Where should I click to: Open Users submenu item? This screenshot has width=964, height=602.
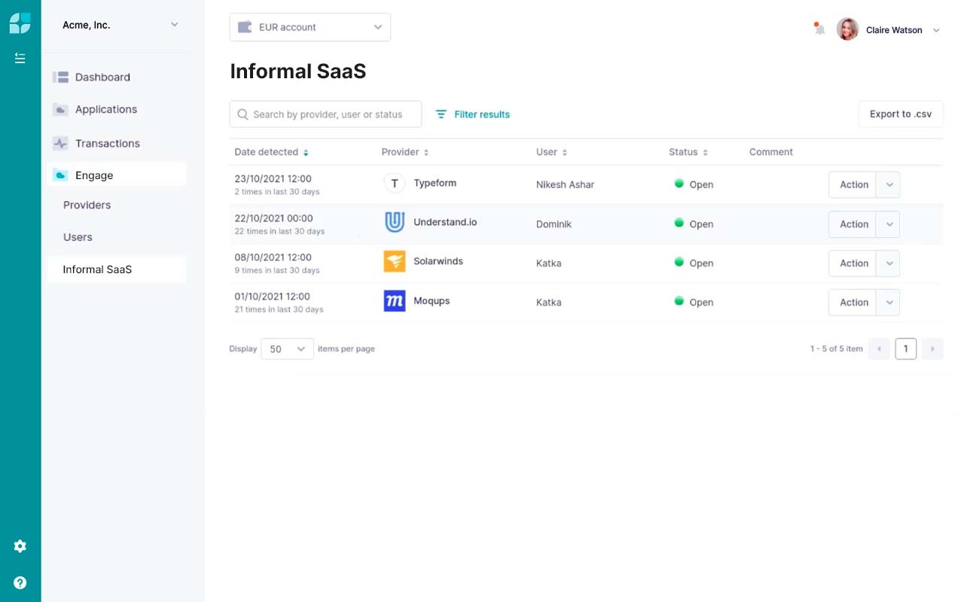78,237
